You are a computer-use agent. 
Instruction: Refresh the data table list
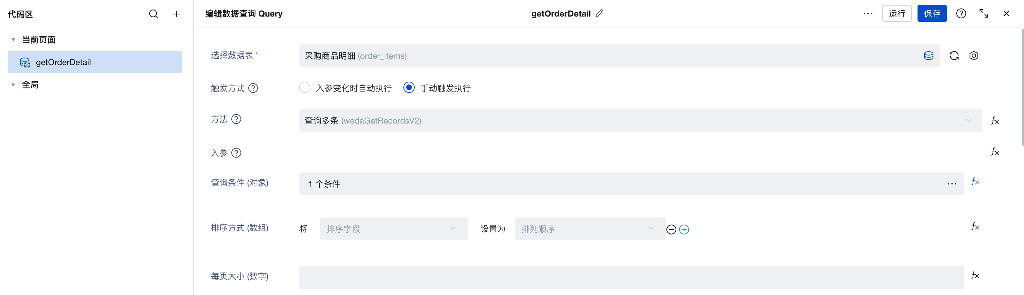(954, 56)
